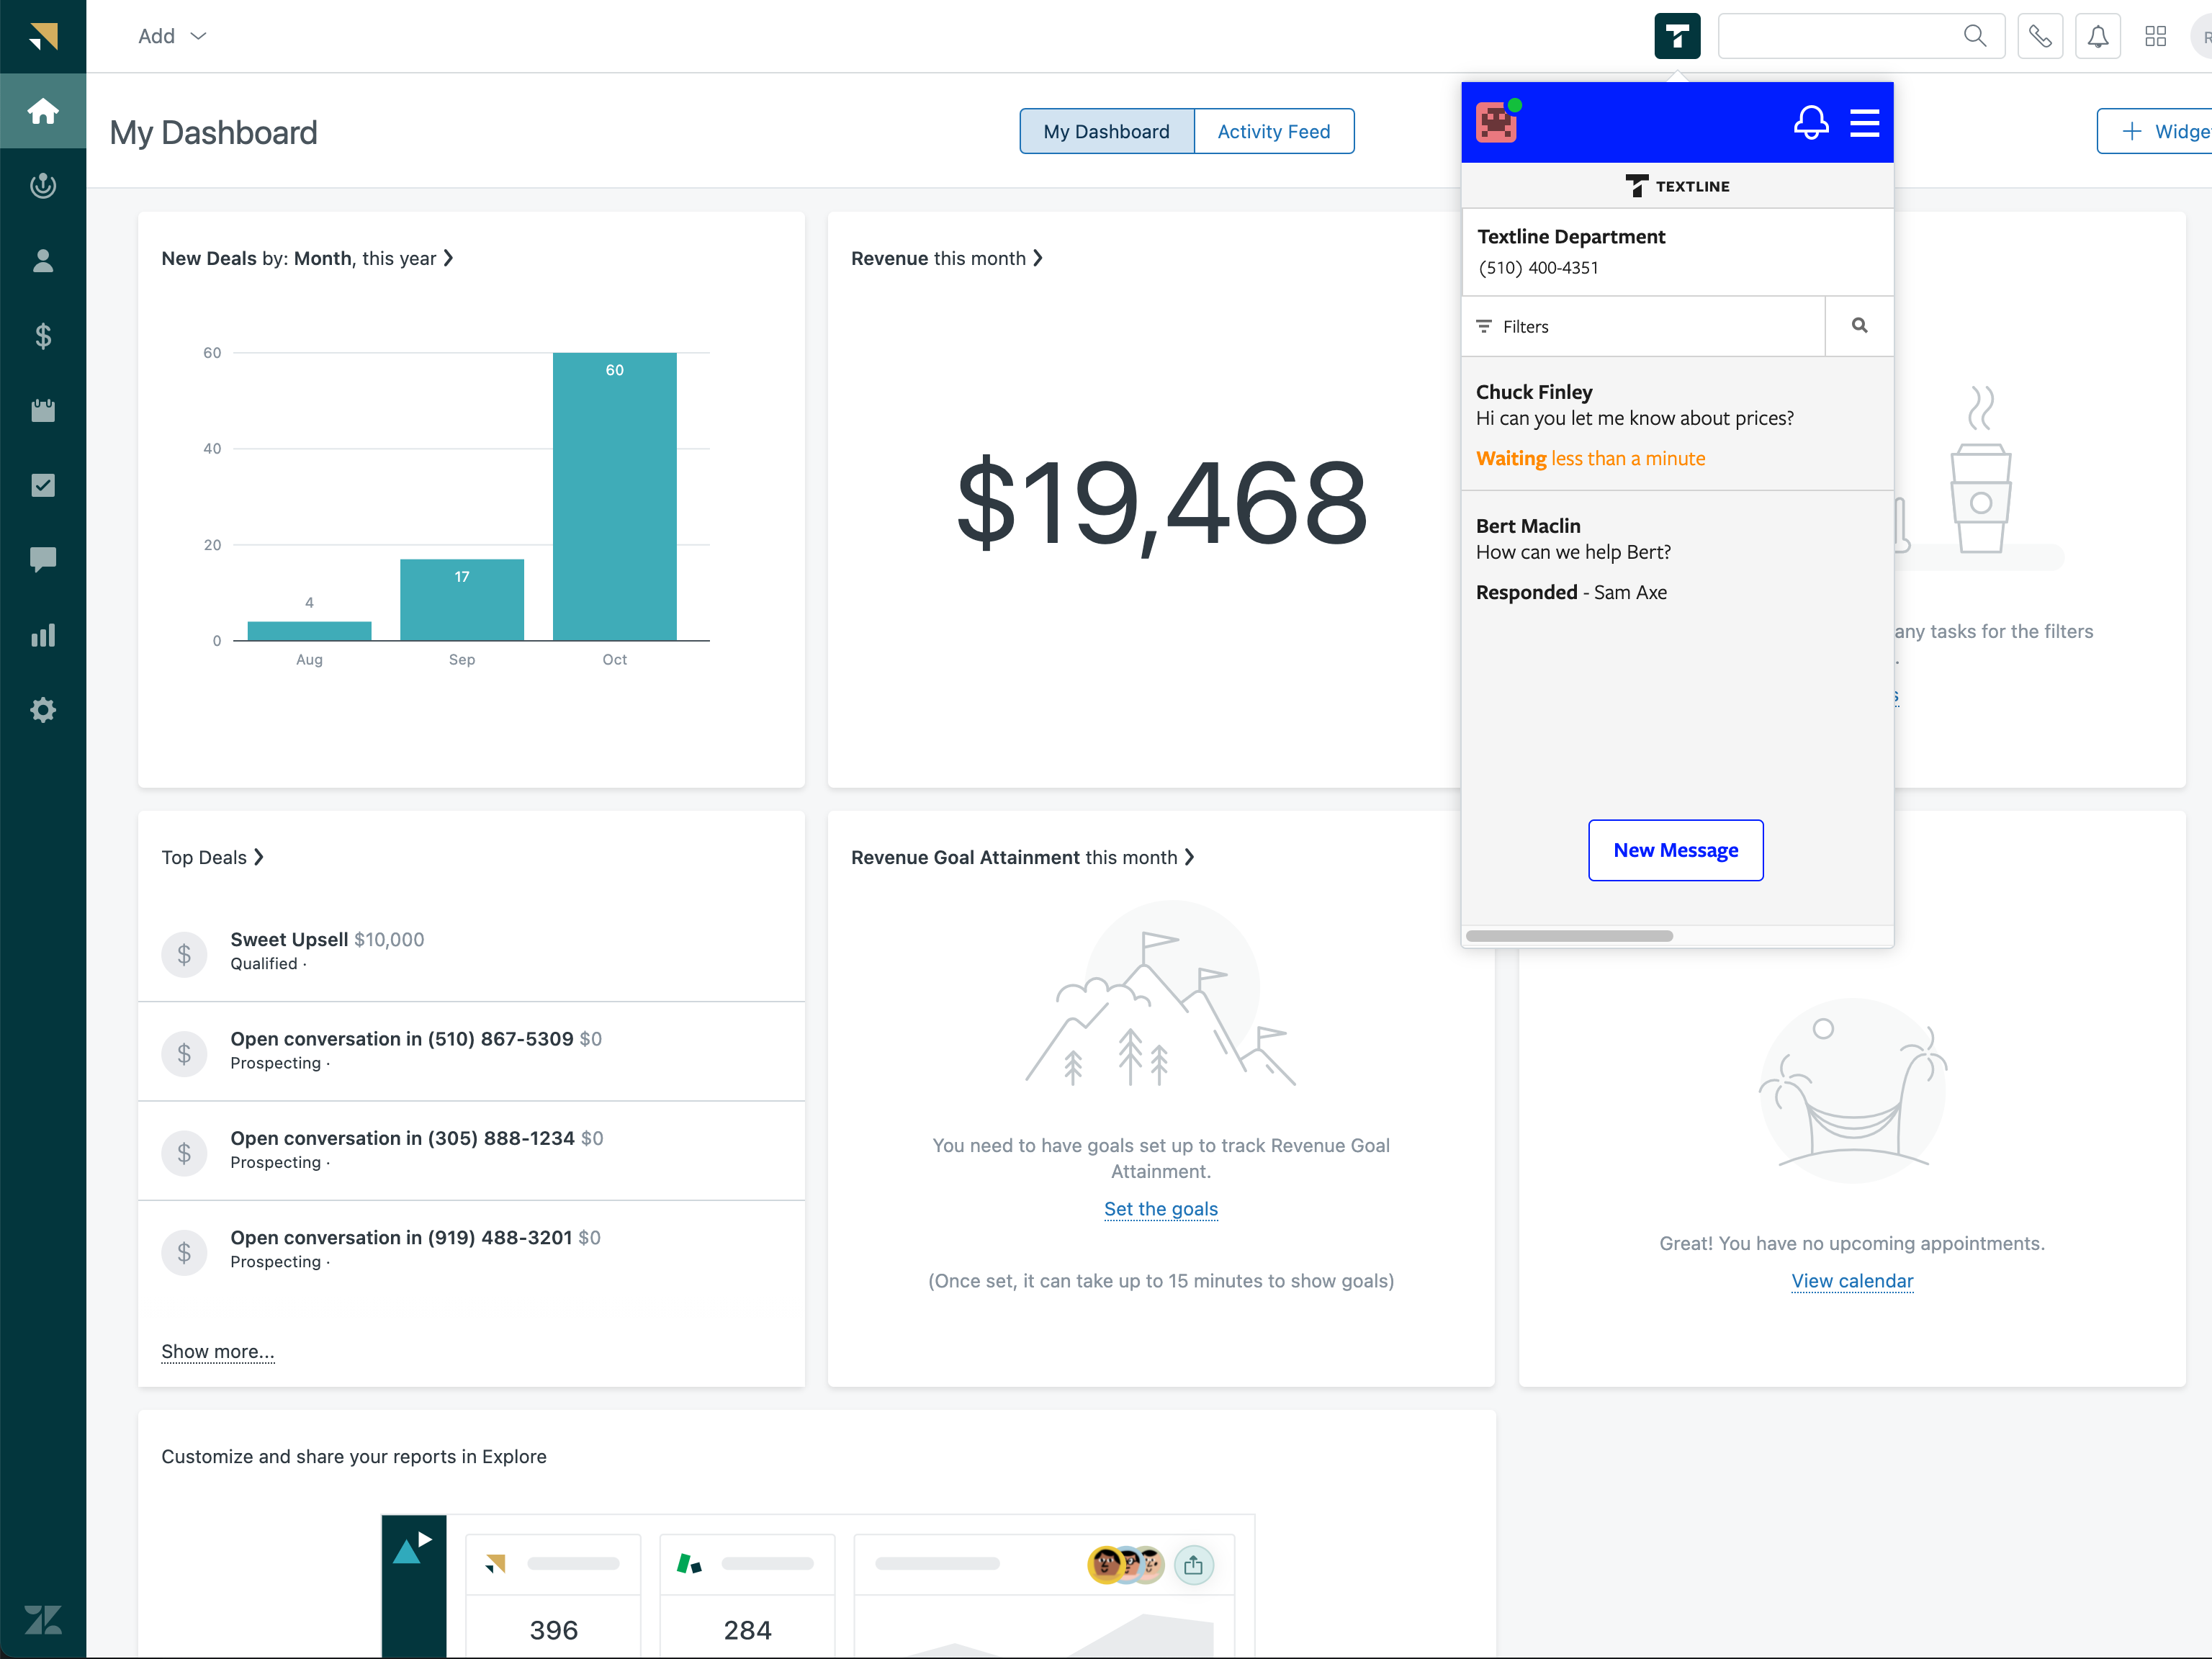The width and height of the screenshot is (2212, 1659).
Task: Select the My Dashboard tab
Action: pyautogui.click(x=1106, y=131)
